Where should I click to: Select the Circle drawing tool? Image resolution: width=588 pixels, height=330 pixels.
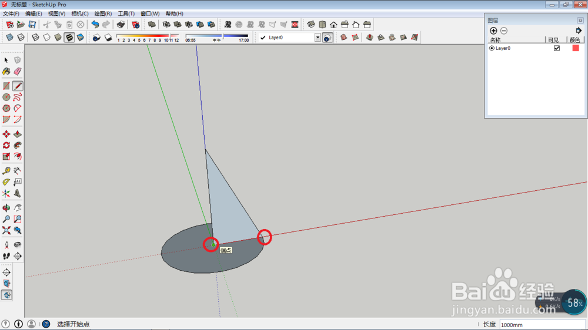click(x=6, y=97)
